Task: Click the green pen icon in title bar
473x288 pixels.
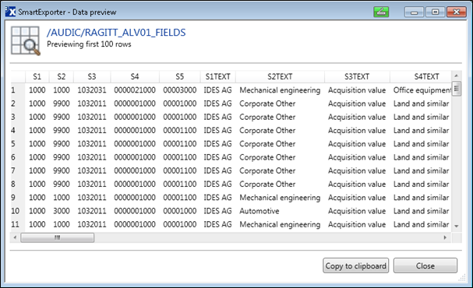Action: tap(381, 12)
